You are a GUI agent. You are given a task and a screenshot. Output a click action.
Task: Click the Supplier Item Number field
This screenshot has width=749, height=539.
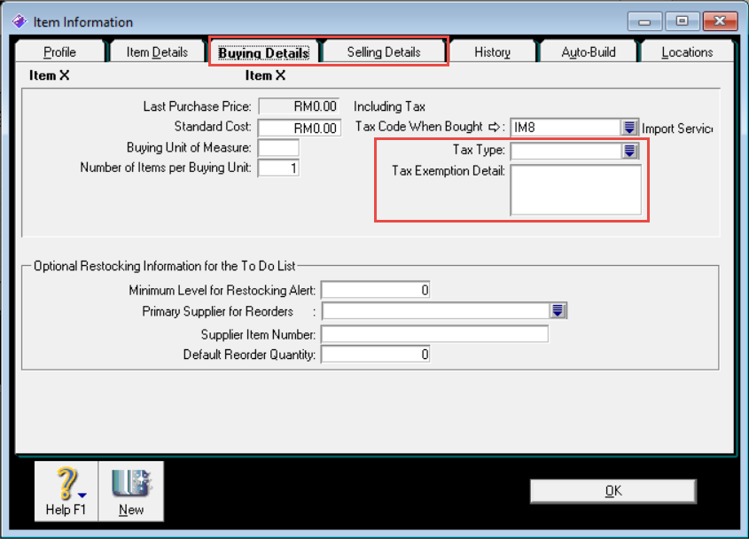[434, 334]
